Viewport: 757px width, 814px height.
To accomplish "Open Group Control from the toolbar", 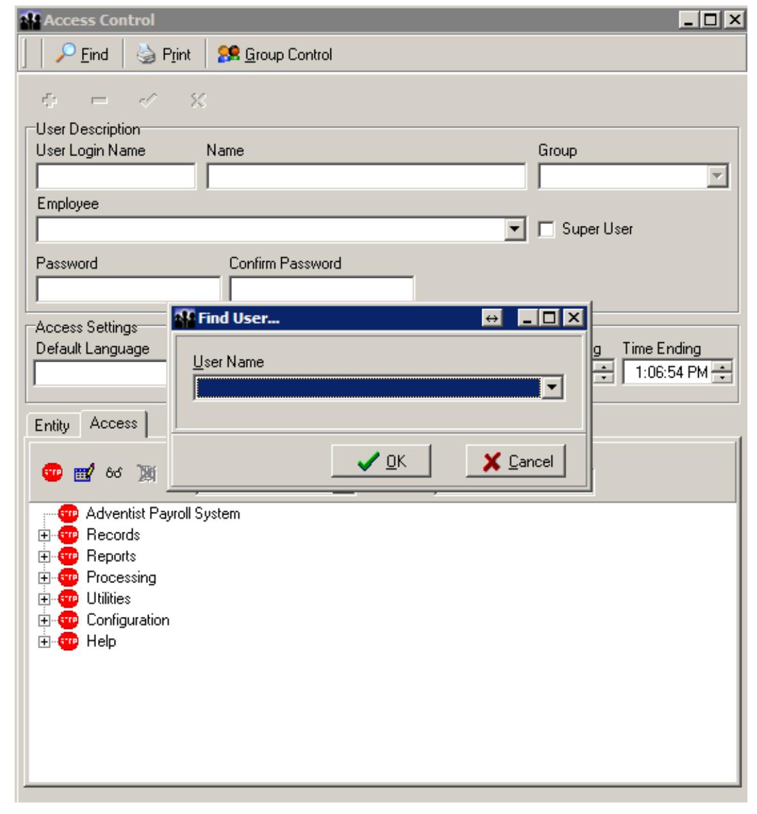I will pyautogui.click(x=275, y=54).
